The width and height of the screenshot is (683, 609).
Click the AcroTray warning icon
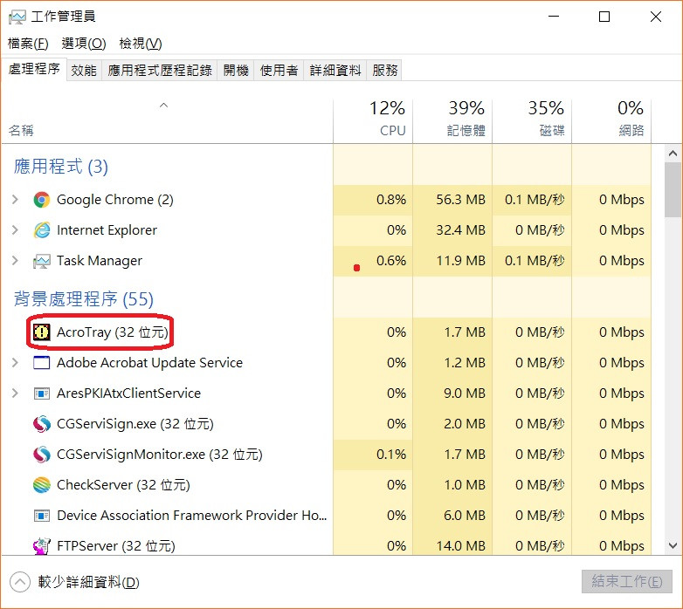42,332
